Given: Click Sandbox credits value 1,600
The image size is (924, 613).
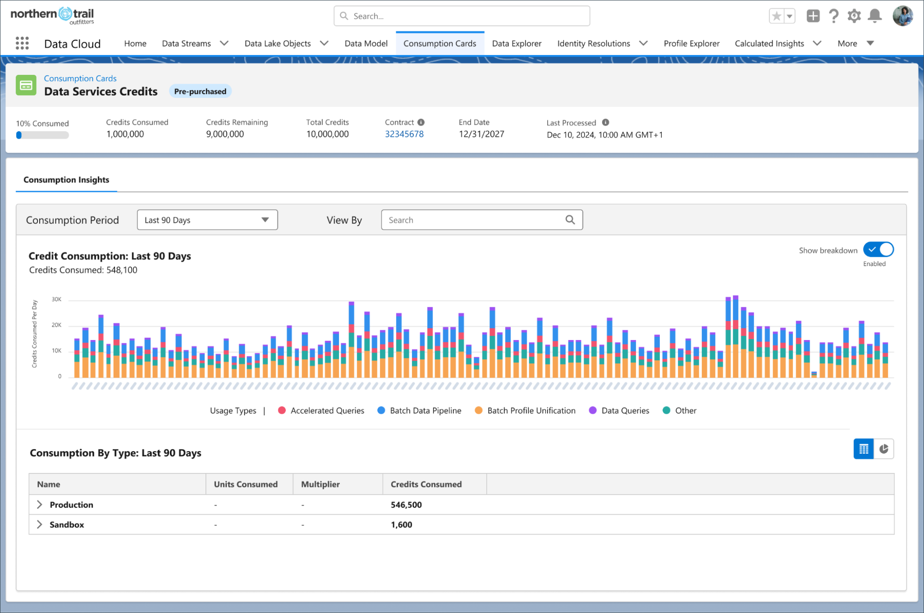Looking at the screenshot, I should [401, 524].
